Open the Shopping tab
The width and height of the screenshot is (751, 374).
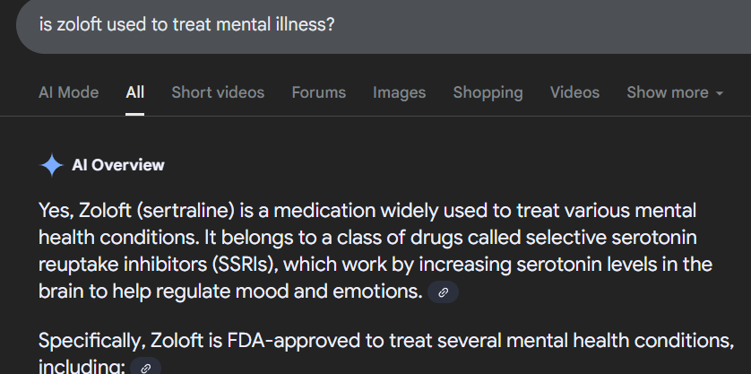(488, 92)
